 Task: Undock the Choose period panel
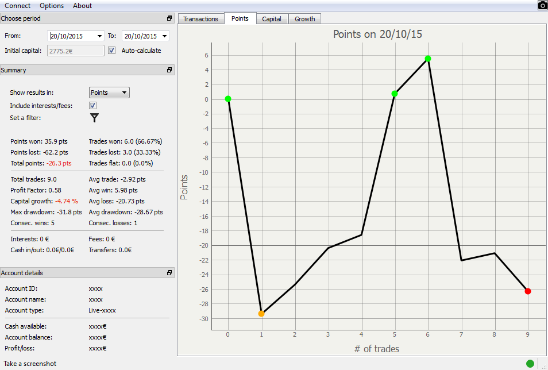tap(169, 18)
